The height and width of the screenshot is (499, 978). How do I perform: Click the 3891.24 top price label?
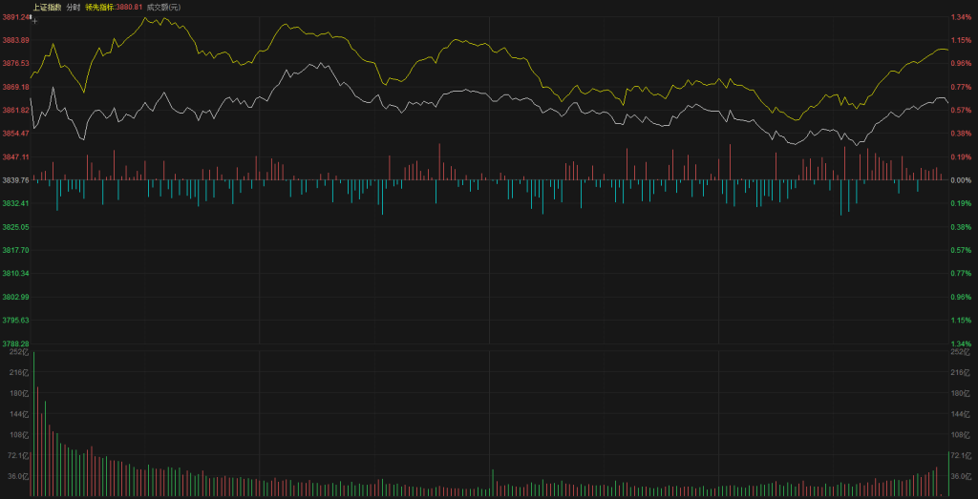[15, 17]
